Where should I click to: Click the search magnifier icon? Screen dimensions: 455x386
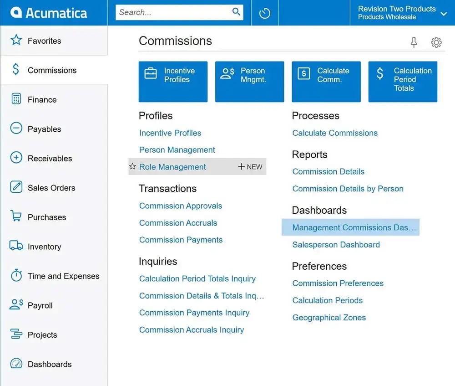(236, 12)
